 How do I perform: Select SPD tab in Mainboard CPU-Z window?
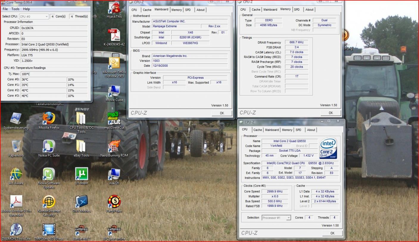(x=188, y=10)
